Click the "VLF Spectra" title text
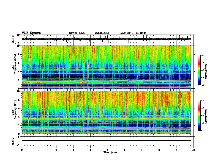The image size is (218, 168). (x=31, y=33)
